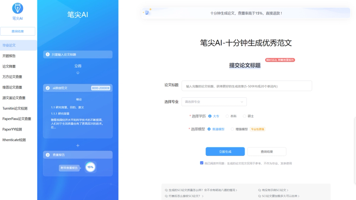Viewport: 356px width, 200px height.
Task: Click the 1.1 研究背景、目的、意义 line
Action: 67,107
